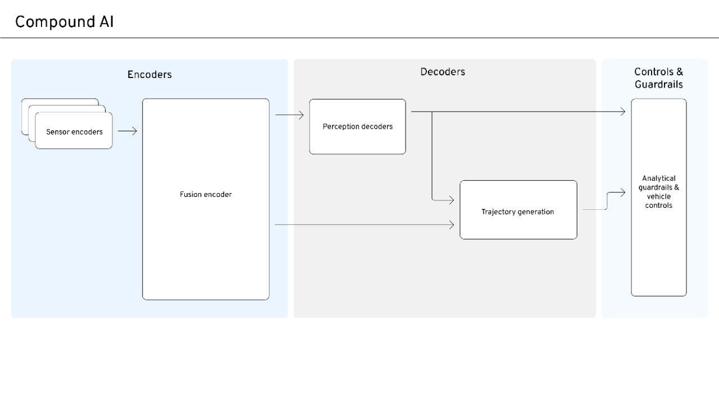Viewport: 719px width, 404px height.
Task: Select the Sensor encoders box
Action: click(74, 132)
